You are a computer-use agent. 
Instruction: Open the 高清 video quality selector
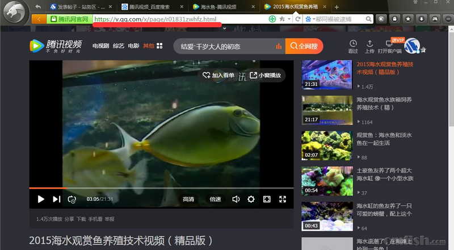188,199
